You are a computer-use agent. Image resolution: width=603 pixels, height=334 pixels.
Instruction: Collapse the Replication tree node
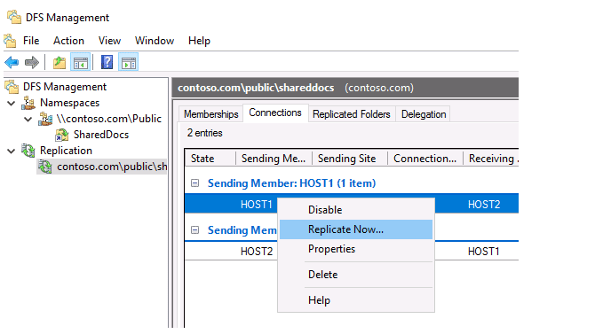(x=12, y=151)
